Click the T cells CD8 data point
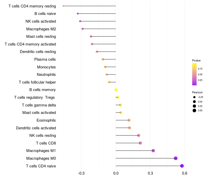Image resolution: width=206 pixels, height=180 pixels. coord(140,143)
